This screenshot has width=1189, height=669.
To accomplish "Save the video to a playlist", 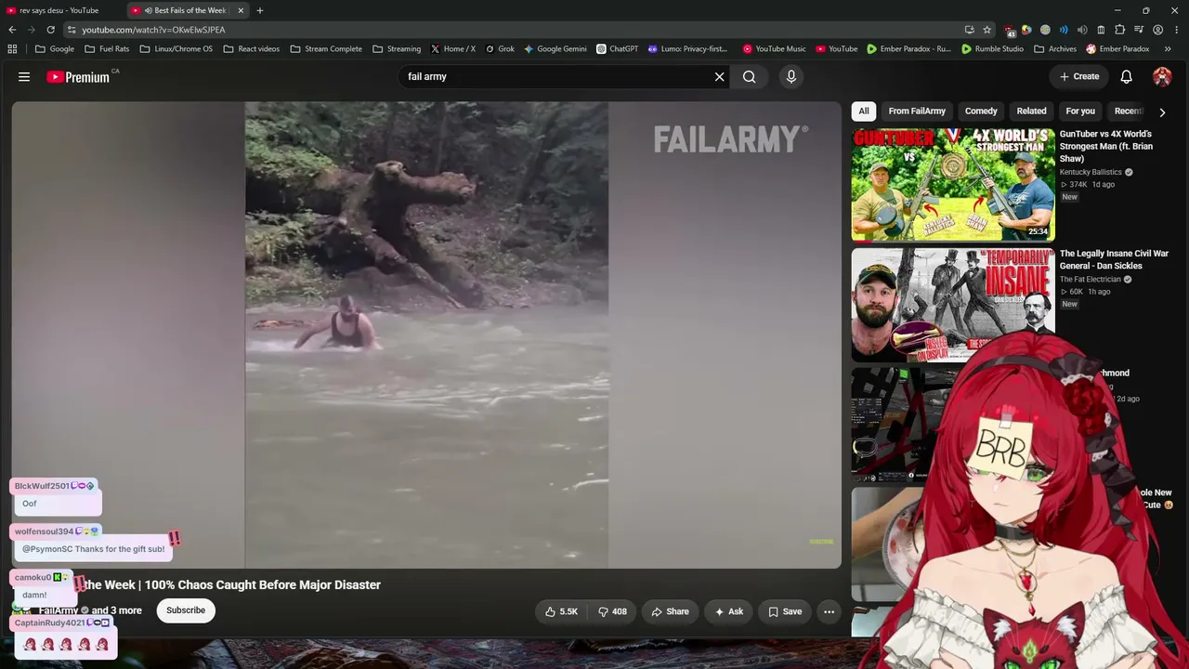I will [x=785, y=611].
